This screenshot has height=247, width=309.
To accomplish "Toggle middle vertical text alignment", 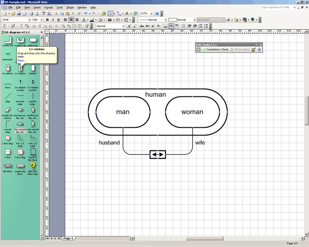I will tap(171, 26).
